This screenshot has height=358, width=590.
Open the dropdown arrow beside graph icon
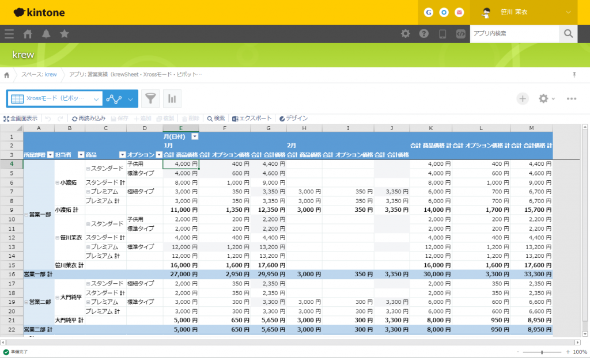coord(130,99)
